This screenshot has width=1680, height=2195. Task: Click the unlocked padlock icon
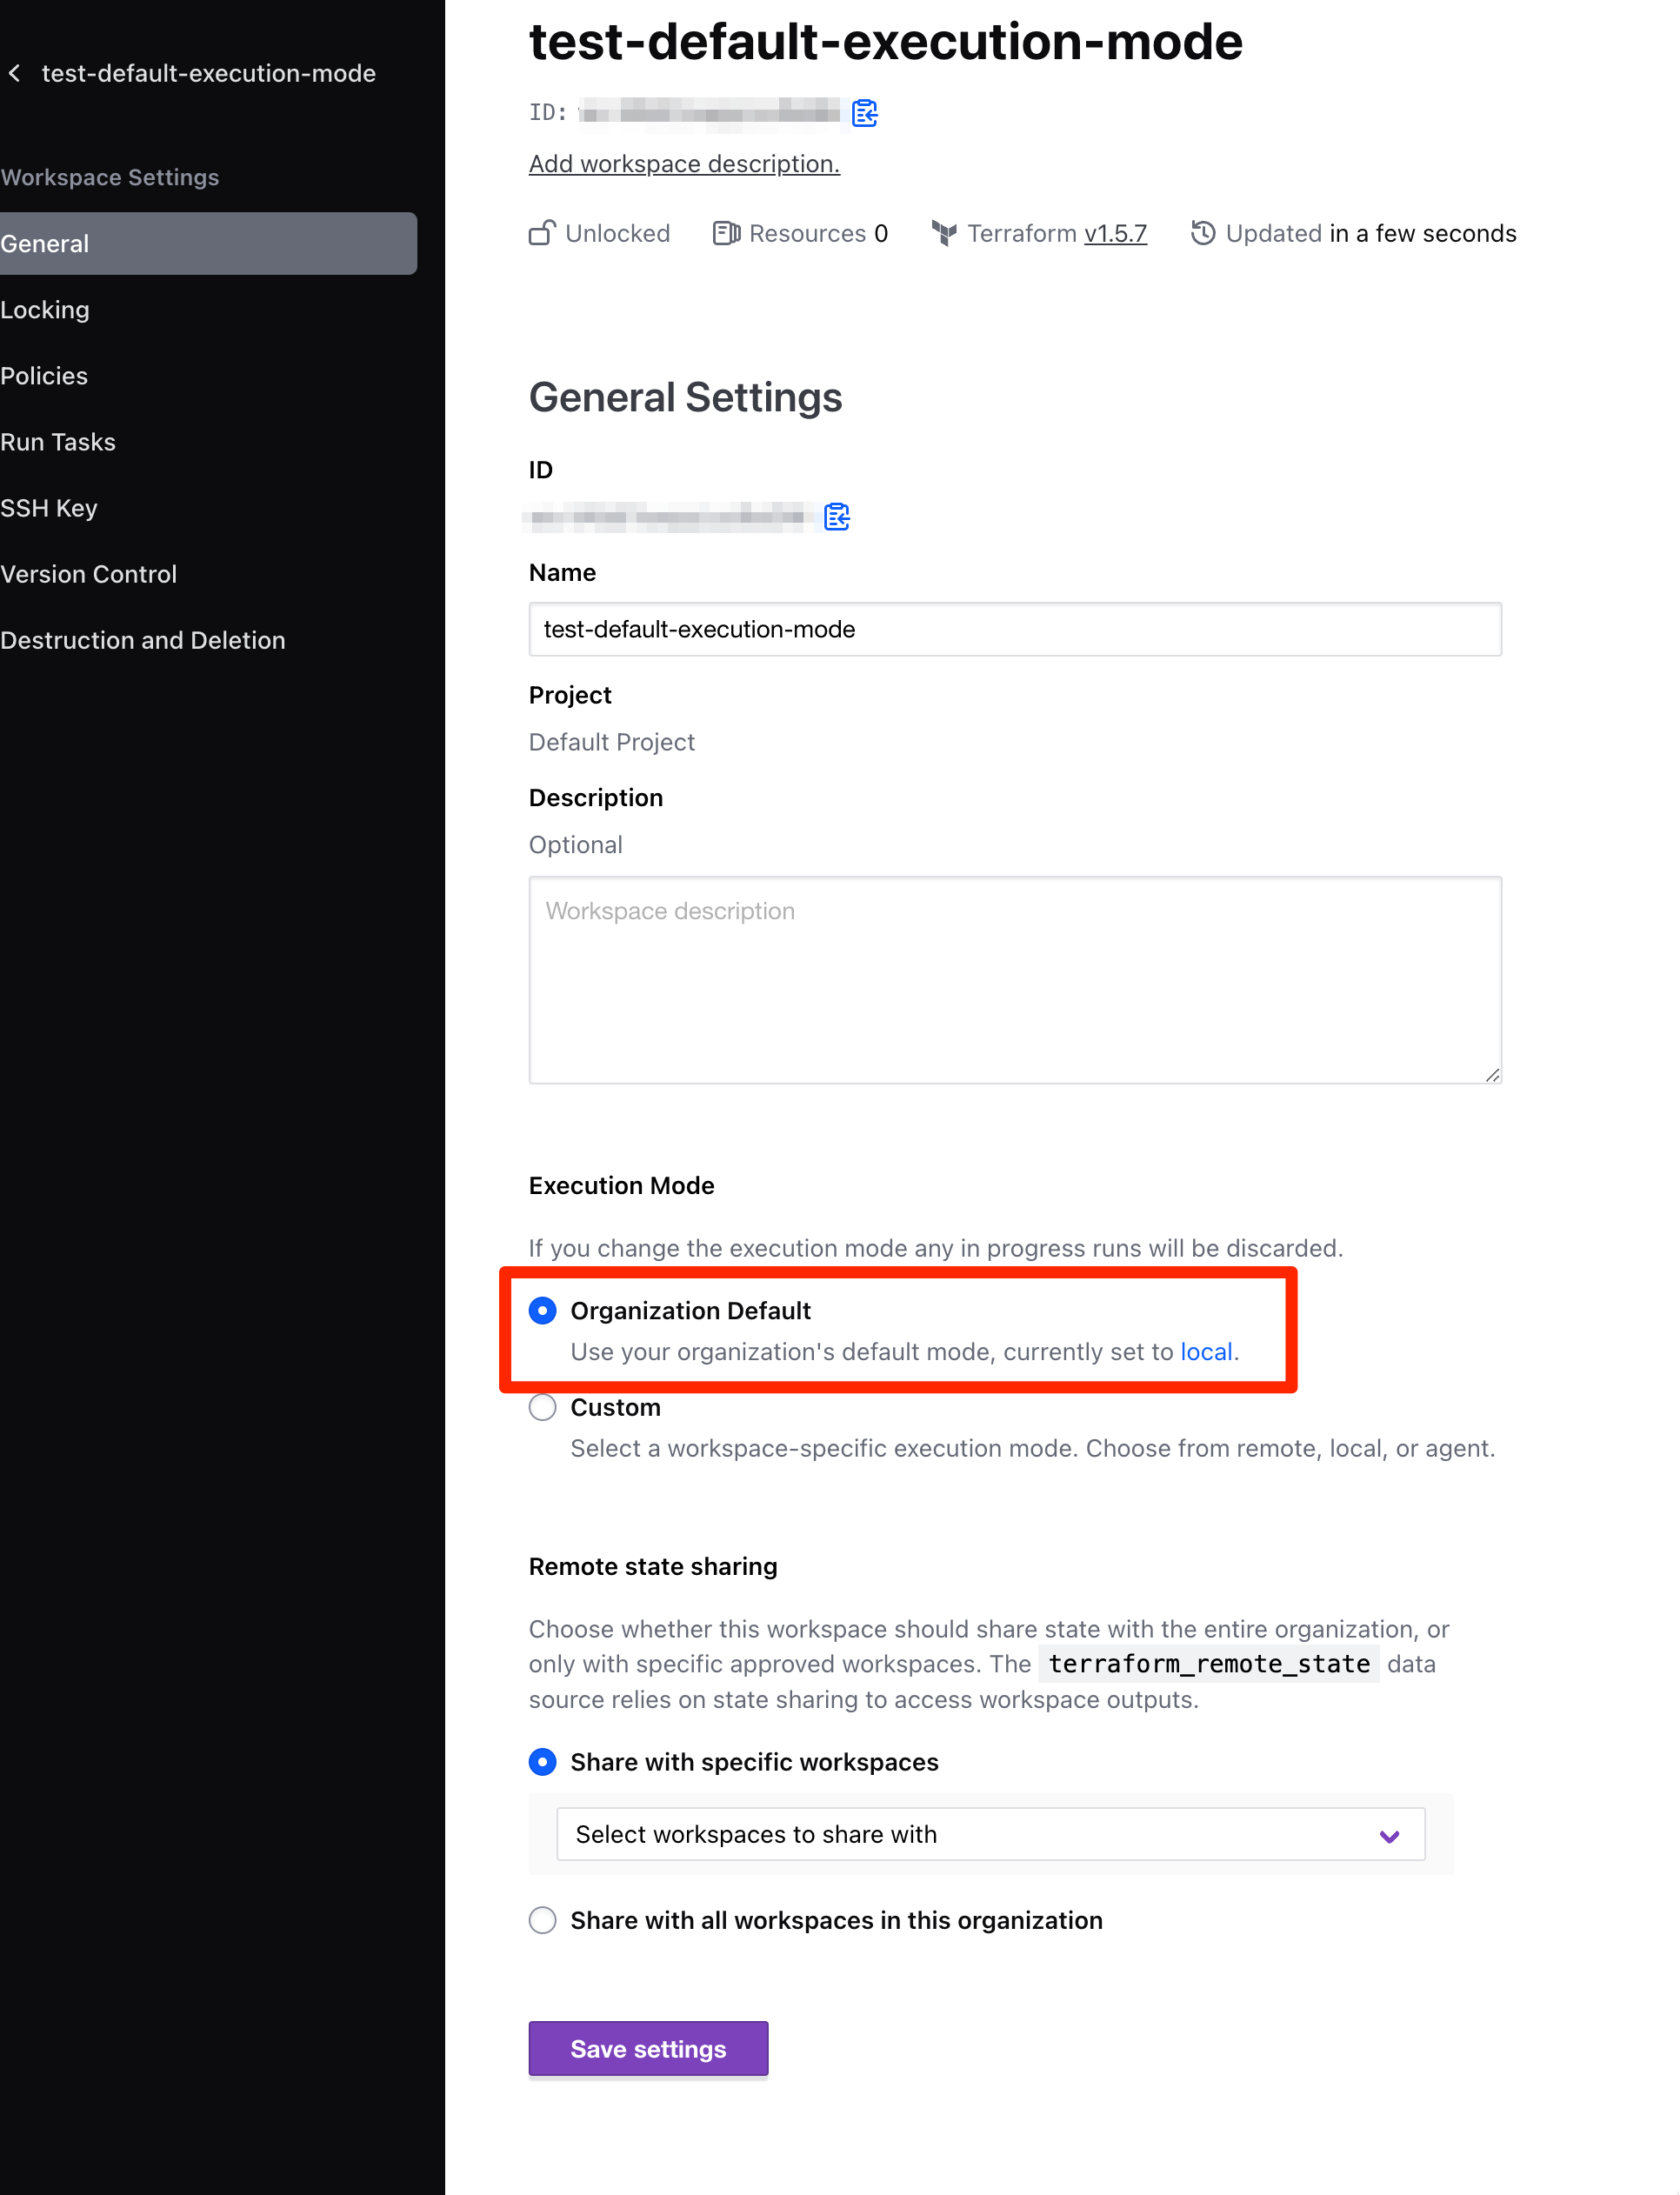click(540, 232)
